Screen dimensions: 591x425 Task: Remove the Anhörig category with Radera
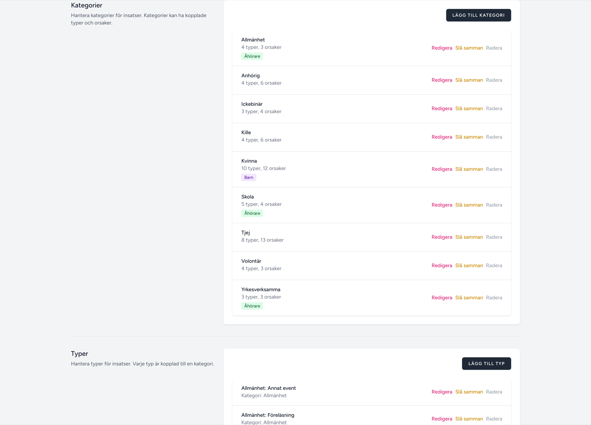[x=494, y=80]
